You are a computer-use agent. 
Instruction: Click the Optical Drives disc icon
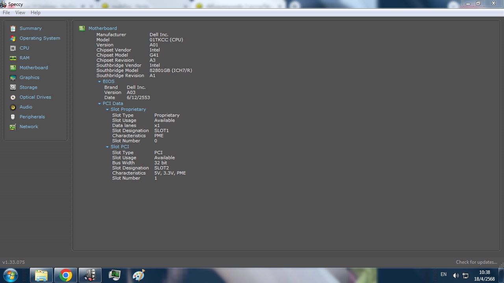(13, 97)
